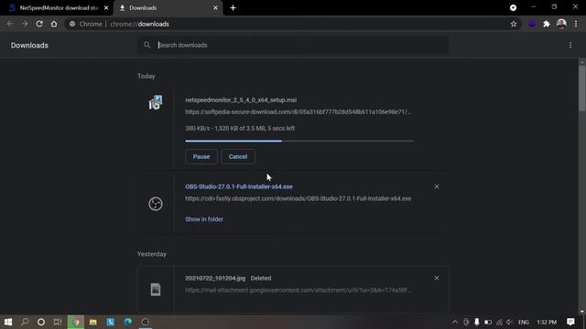The width and height of the screenshot is (586, 329).
Task: Open File Explorer from the taskbar
Action: [93, 322]
